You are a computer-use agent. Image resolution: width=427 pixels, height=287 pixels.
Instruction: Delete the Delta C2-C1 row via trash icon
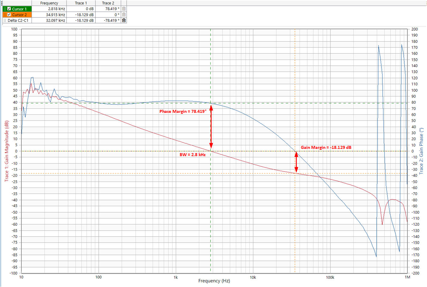[124, 20]
